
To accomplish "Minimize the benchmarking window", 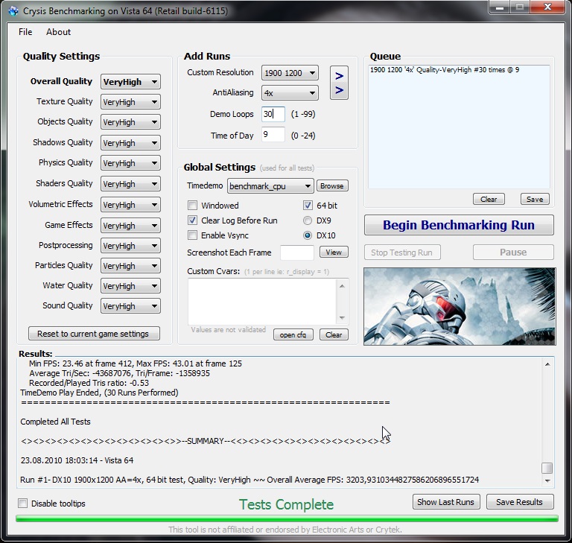I will point(500,7).
